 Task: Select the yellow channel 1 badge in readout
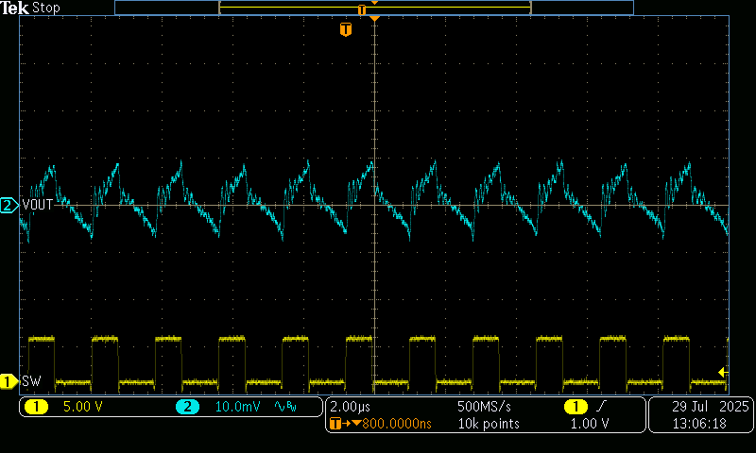tap(36, 407)
